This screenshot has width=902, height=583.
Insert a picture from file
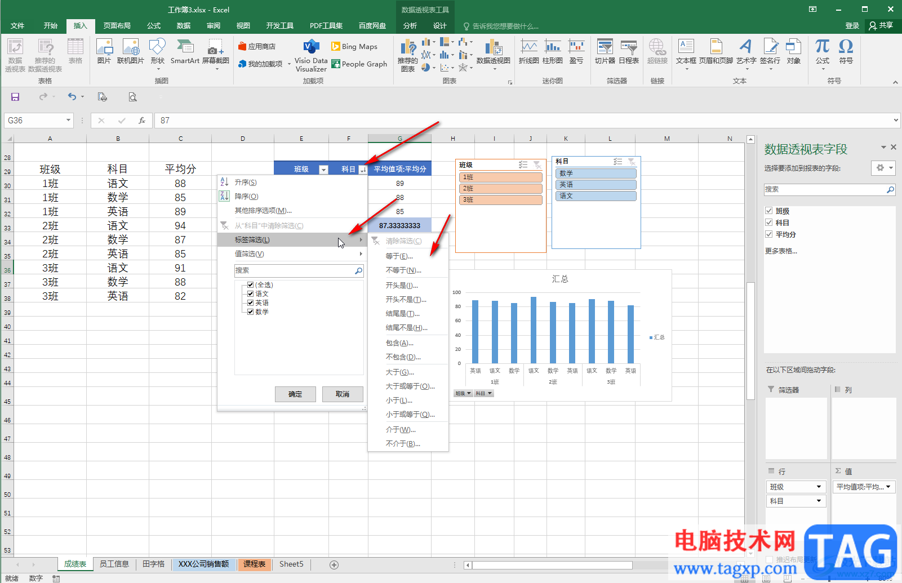pyautogui.click(x=104, y=51)
